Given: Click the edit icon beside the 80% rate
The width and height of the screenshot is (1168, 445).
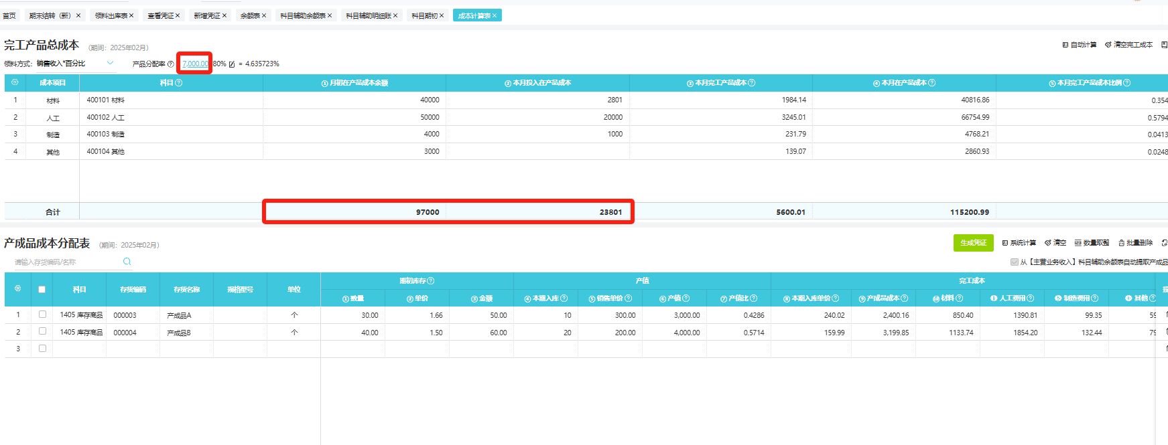Looking at the screenshot, I should click(232, 64).
